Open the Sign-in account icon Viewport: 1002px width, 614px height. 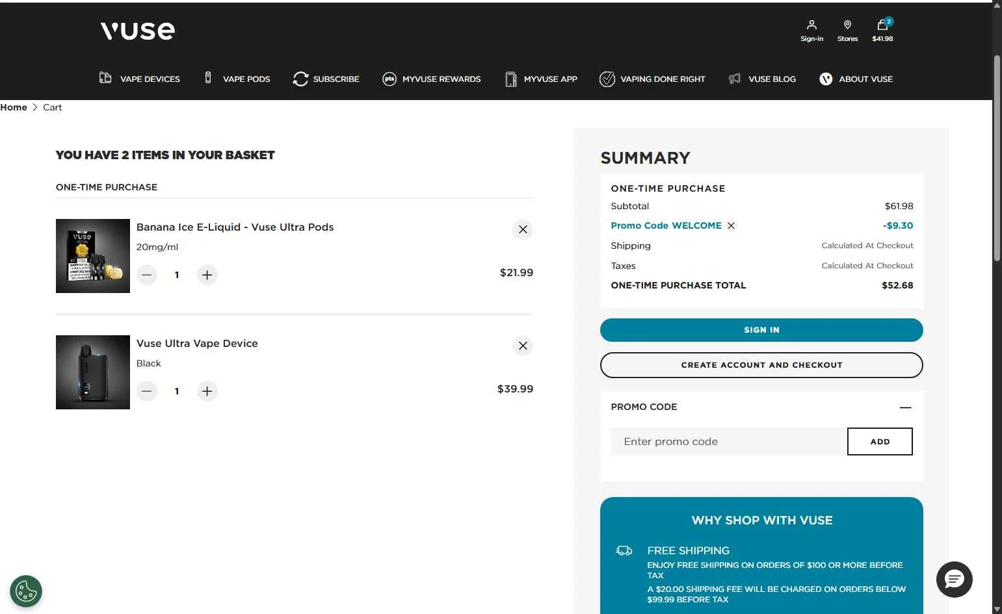(811, 25)
